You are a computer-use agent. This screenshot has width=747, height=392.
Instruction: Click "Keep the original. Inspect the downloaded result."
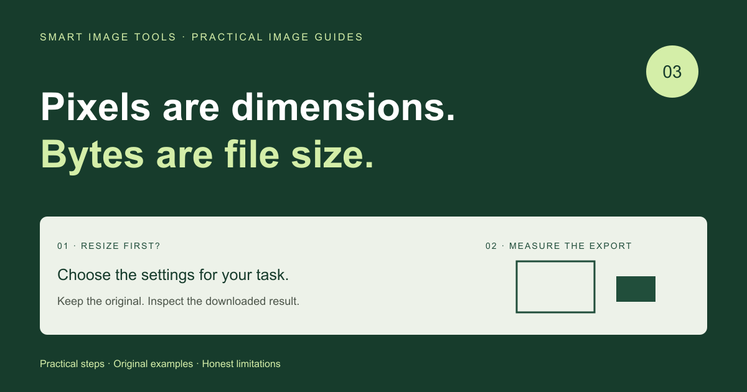pyautogui.click(x=179, y=301)
